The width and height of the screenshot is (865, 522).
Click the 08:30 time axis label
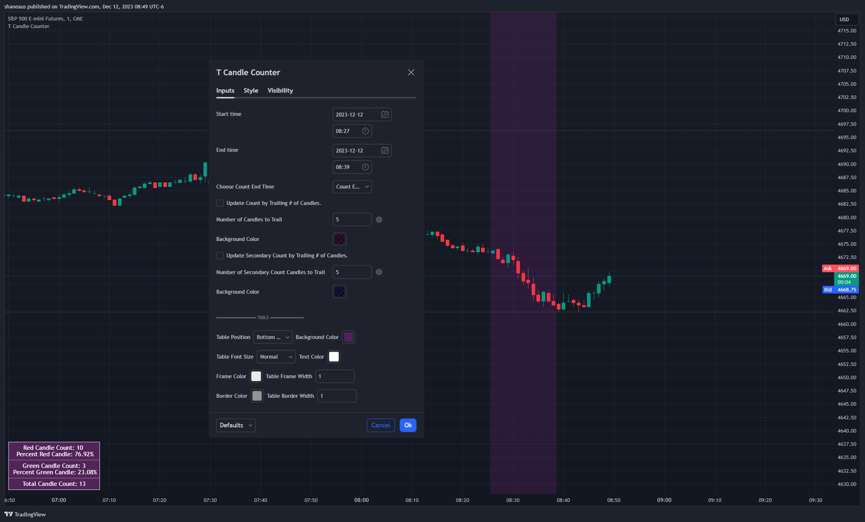(513, 500)
